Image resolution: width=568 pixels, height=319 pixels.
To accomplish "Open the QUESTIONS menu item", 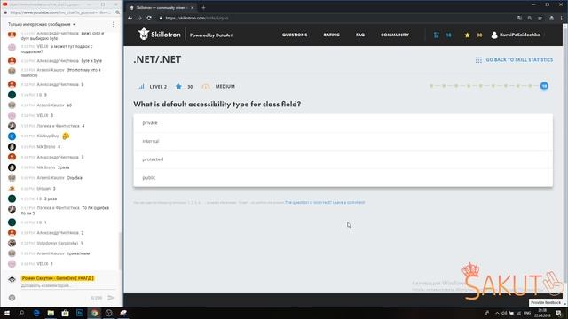I will 295,35.
